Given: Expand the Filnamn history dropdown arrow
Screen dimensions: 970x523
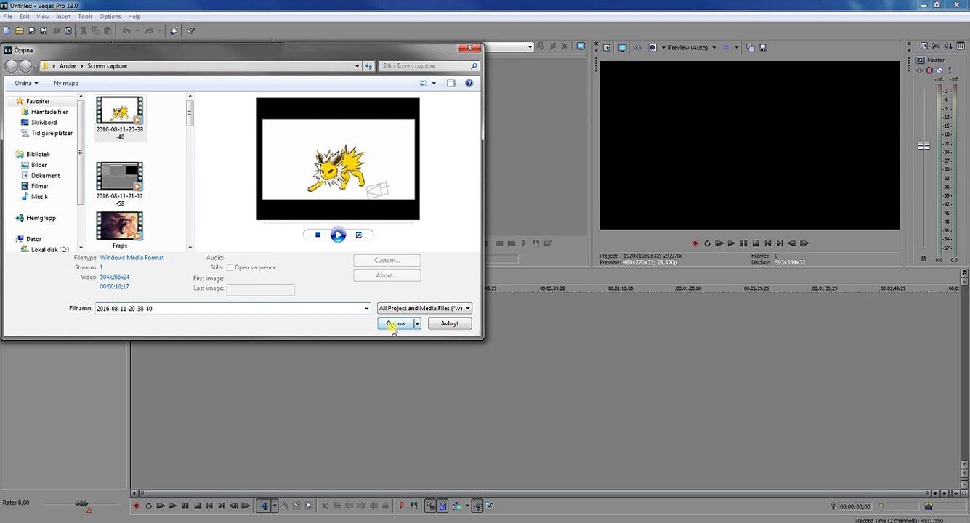Looking at the screenshot, I should click(366, 309).
